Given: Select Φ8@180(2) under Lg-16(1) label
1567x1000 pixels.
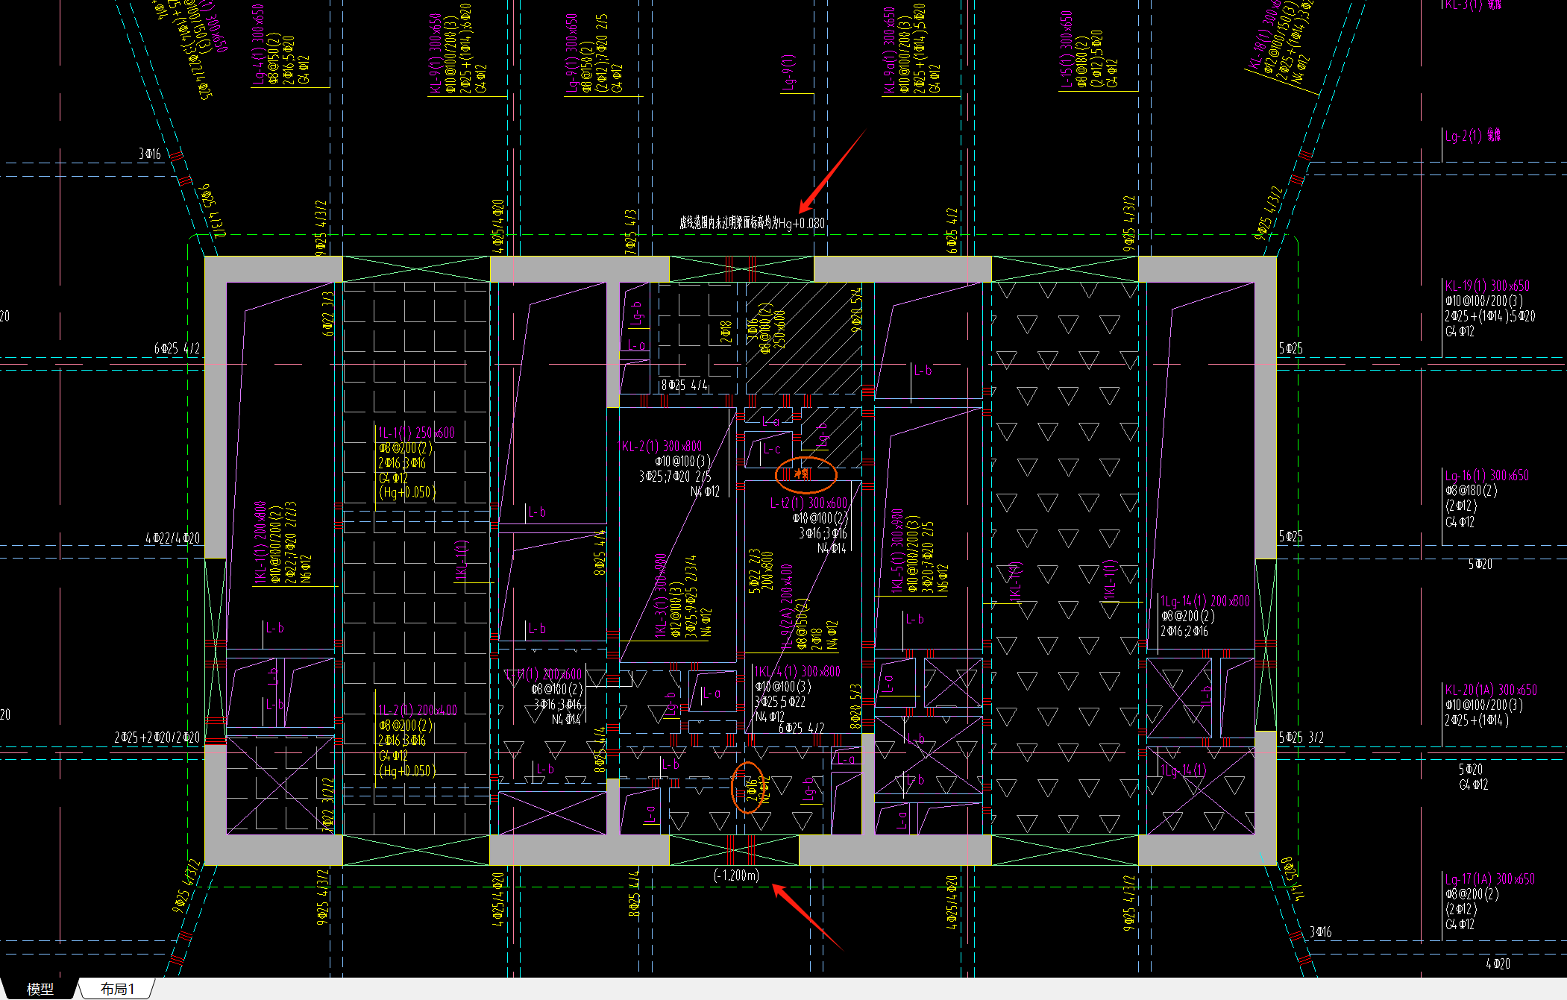Looking at the screenshot, I should (1471, 490).
